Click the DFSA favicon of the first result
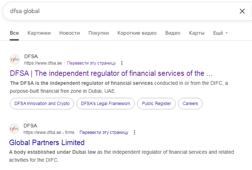The height and width of the screenshot is (170, 252). pos(15,60)
